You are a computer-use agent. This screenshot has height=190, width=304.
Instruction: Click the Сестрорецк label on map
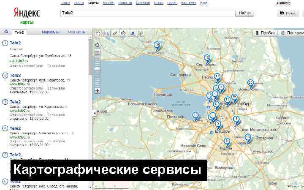(x=181, y=75)
